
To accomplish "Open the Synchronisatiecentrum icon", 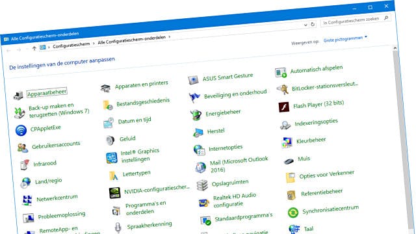I will (x=293, y=213).
